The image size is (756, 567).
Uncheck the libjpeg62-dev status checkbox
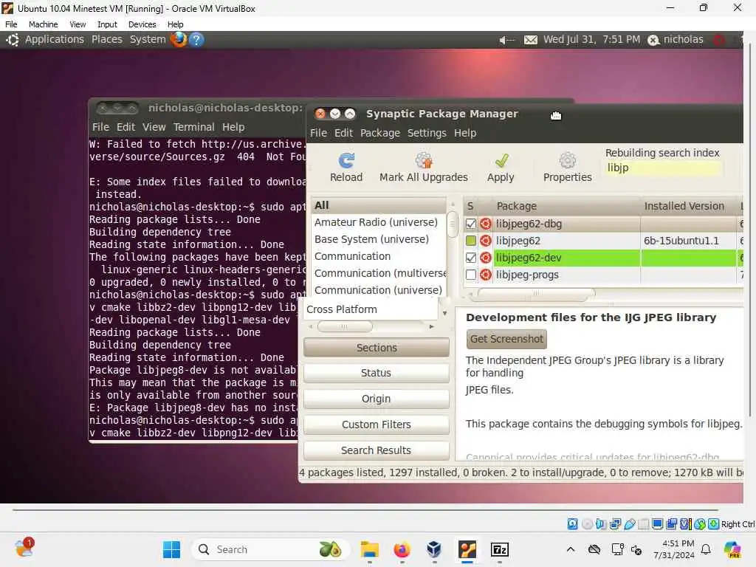pyautogui.click(x=471, y=258)
